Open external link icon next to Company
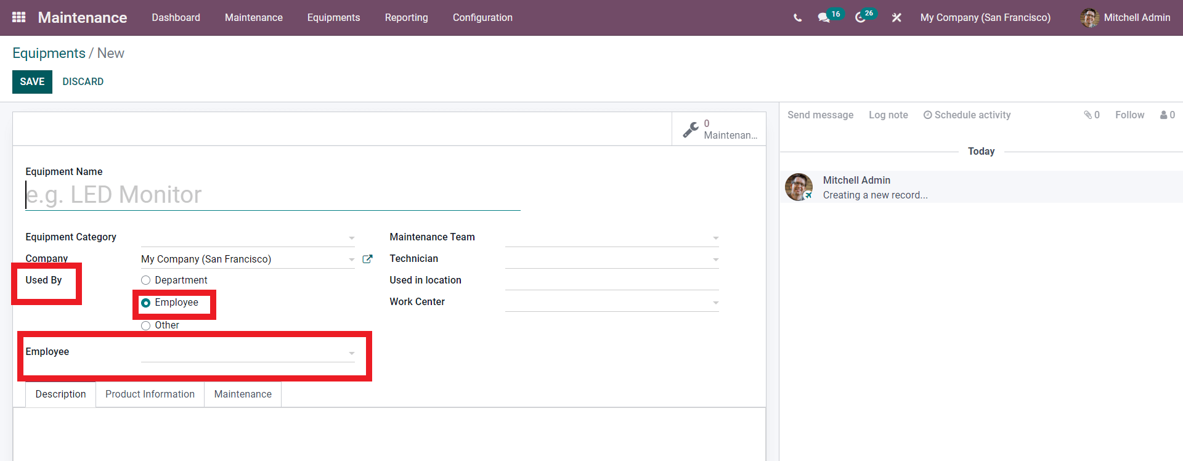 pyautogui.click(x=367, y=259)
